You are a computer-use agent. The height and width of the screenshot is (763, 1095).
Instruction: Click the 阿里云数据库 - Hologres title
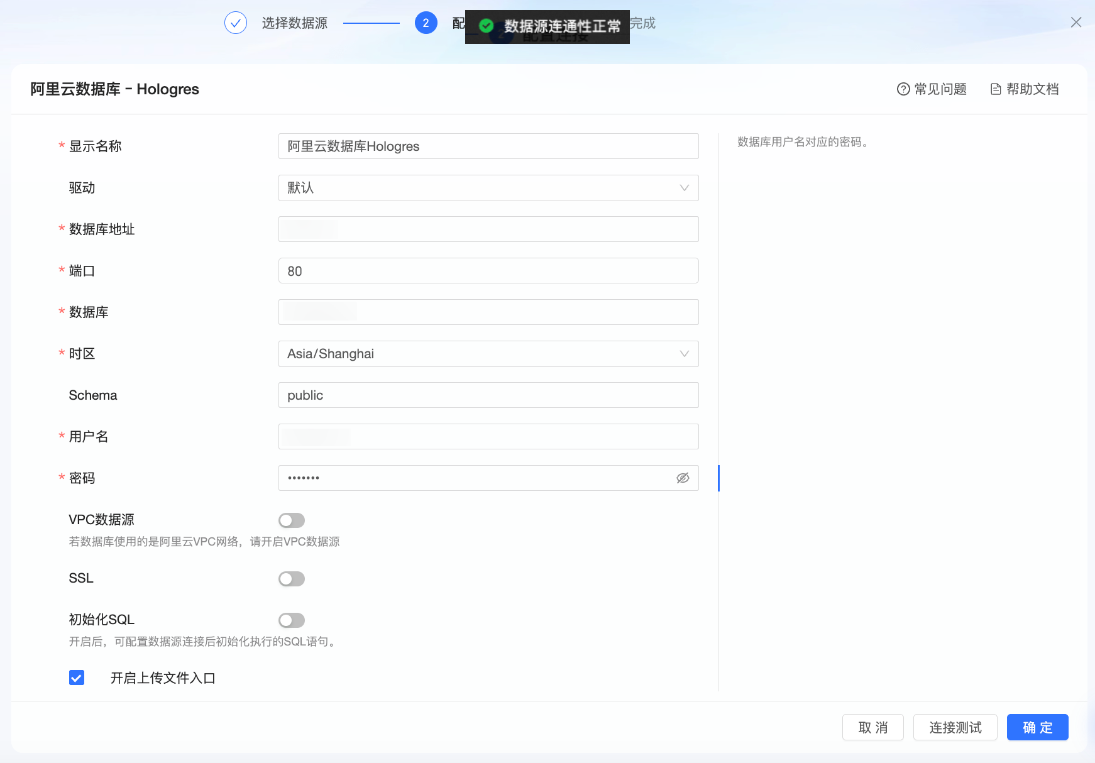click(x=115, y=89)
